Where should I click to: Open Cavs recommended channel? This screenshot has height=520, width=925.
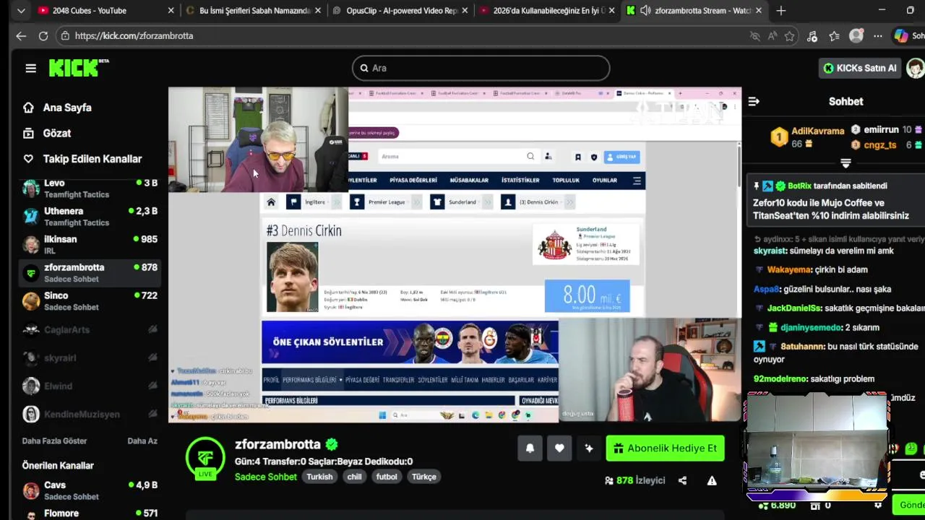90,490
